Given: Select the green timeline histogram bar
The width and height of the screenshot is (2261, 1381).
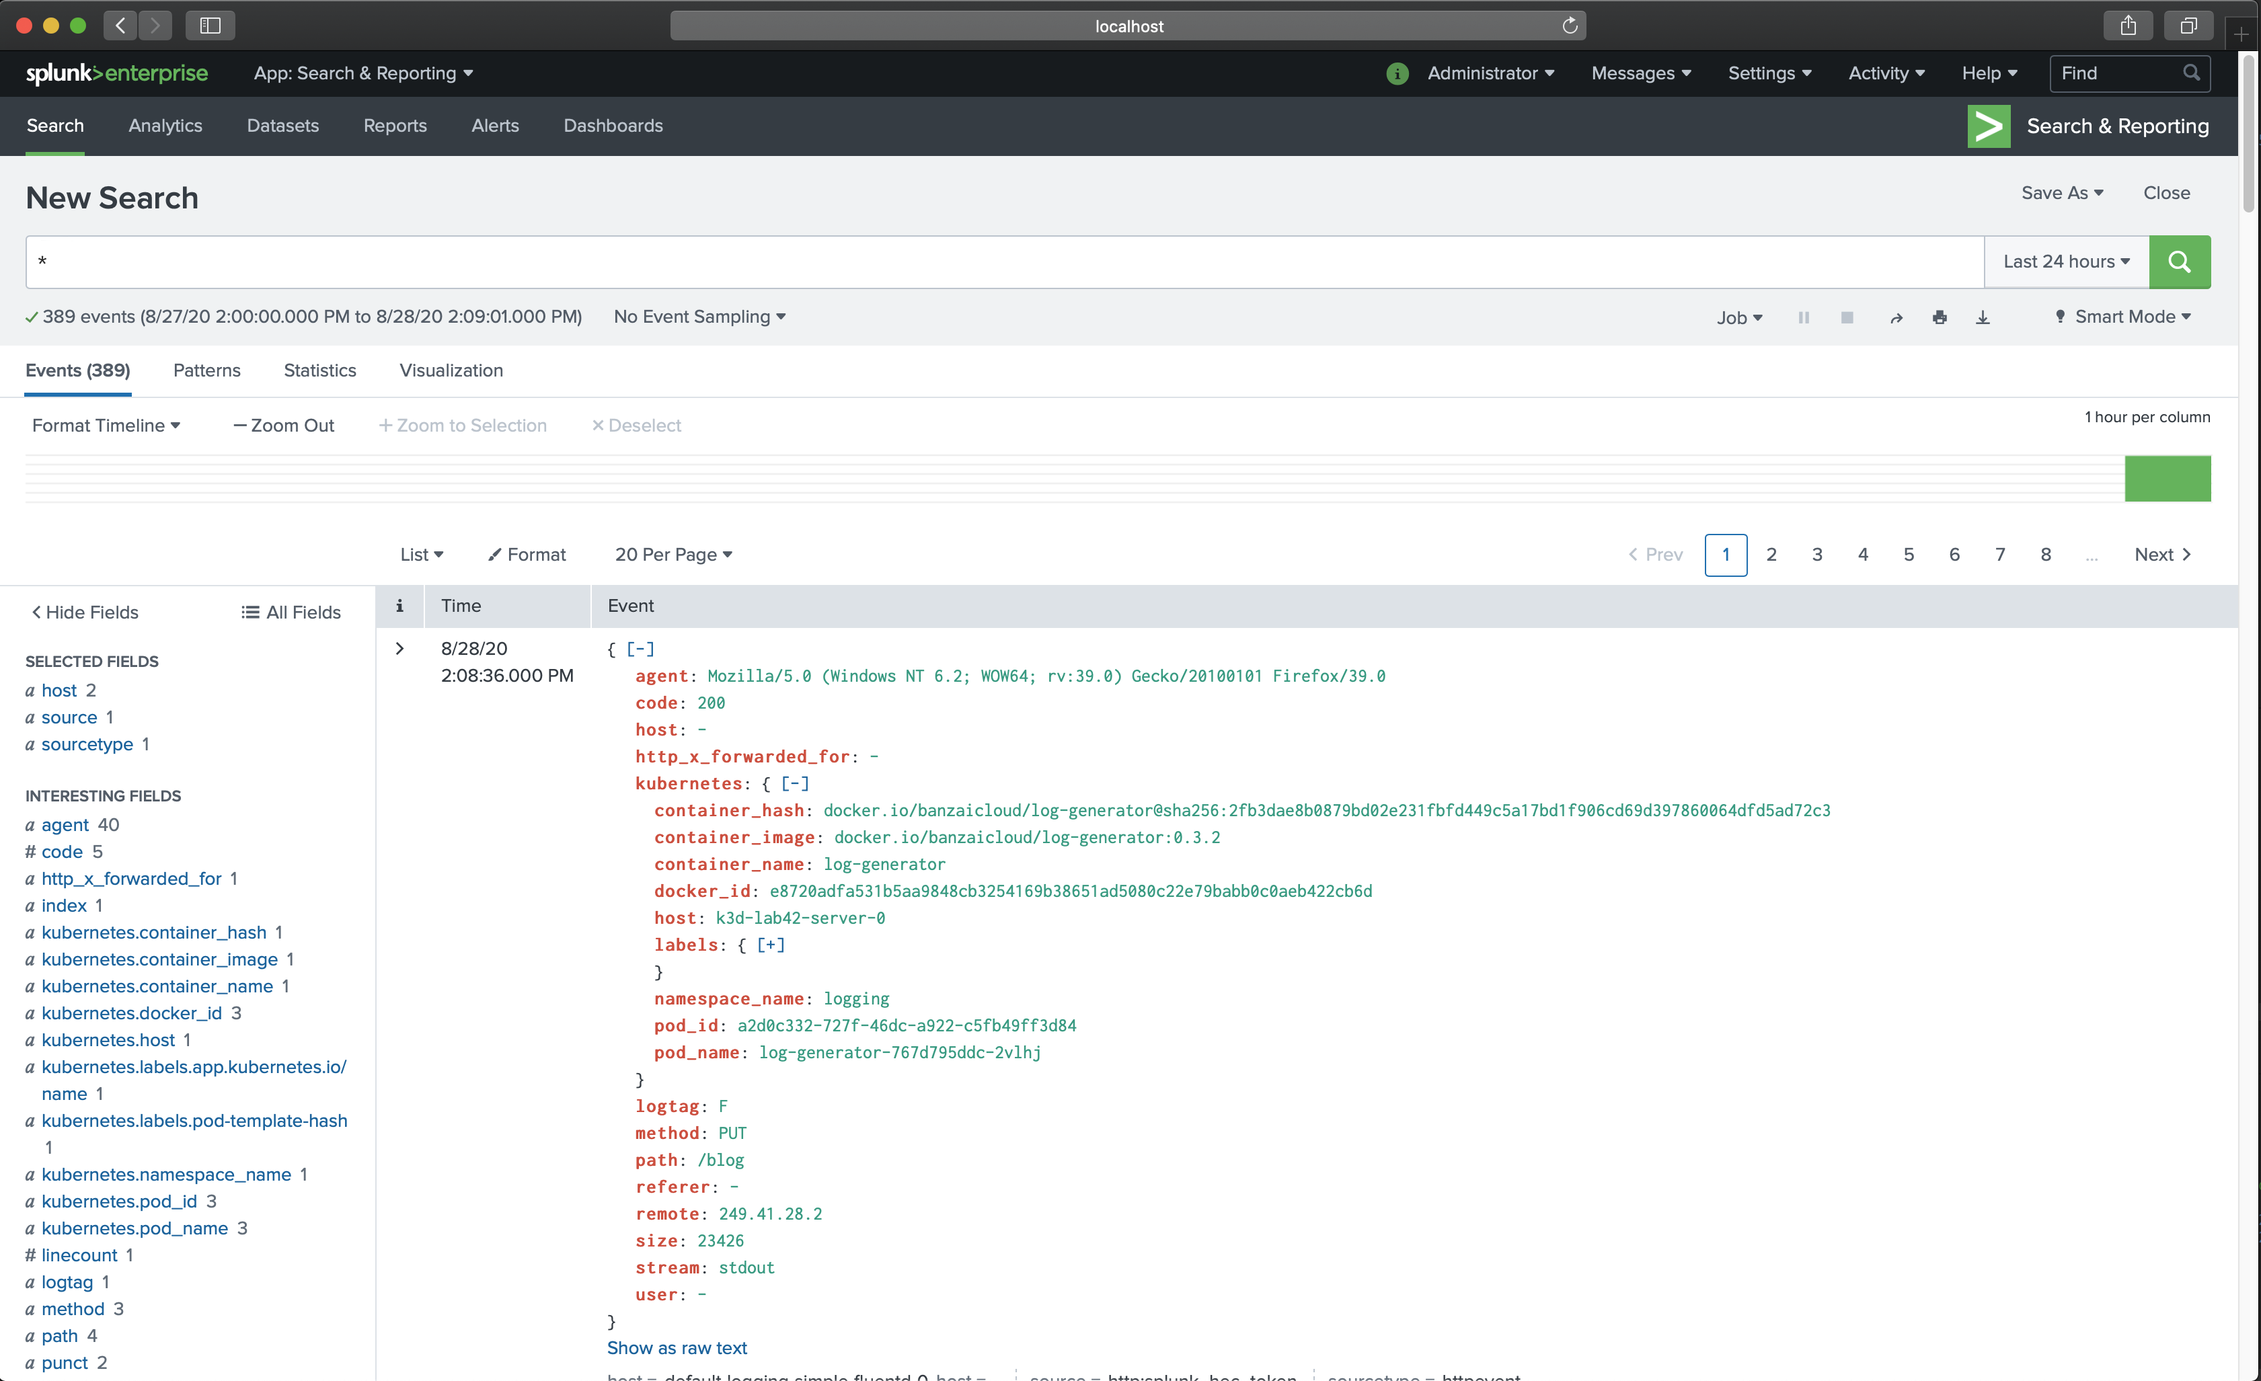Looking at the screenshot, I should click(2168, 478).
